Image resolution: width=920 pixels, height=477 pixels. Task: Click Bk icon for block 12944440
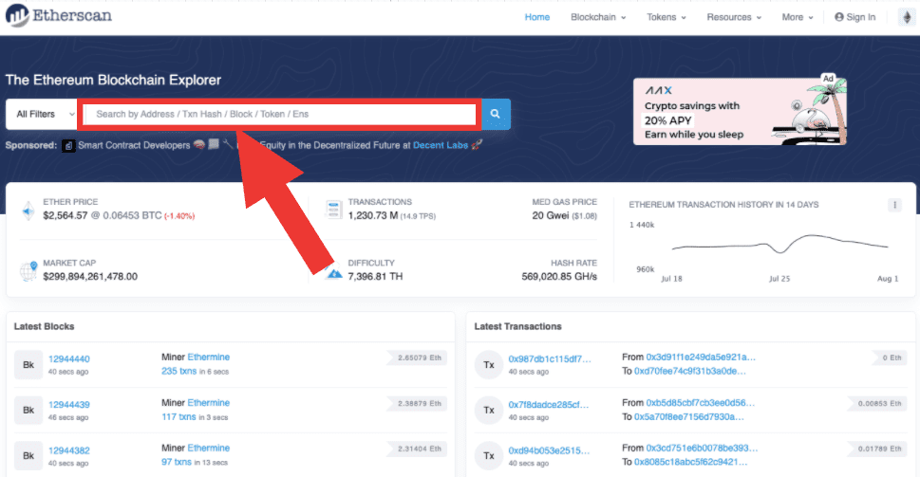coord(28,364)
